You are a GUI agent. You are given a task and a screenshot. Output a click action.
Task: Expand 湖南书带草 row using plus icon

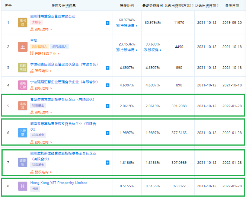[x=108, y=133]
